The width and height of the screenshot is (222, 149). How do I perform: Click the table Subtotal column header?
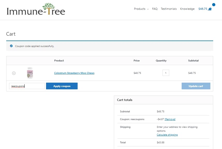point(193,60)
